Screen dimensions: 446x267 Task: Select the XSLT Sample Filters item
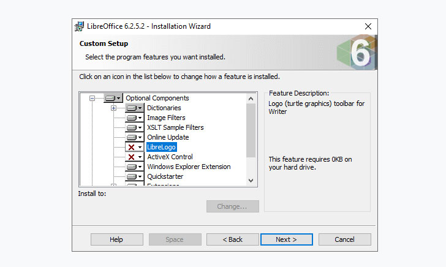point(175,127)
